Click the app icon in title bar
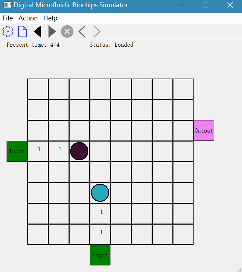242x272 pixels. click(7, 5)
